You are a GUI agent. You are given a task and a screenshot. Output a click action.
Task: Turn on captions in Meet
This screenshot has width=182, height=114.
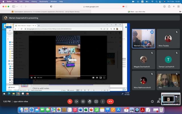point(83,101)
